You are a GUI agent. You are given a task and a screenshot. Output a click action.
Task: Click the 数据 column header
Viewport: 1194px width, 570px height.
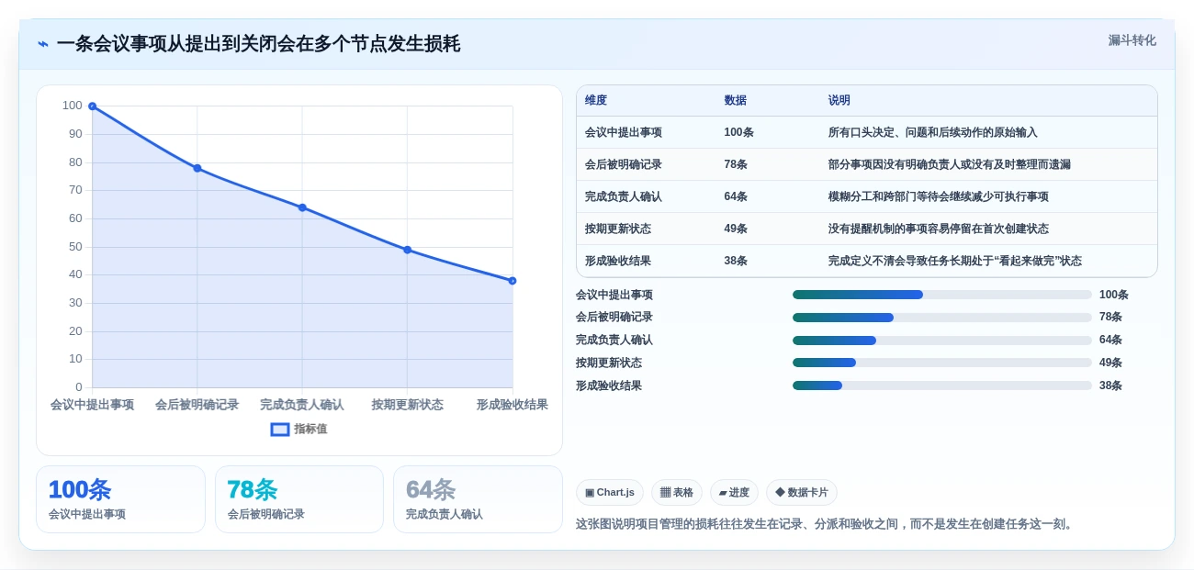click(736, 101)
